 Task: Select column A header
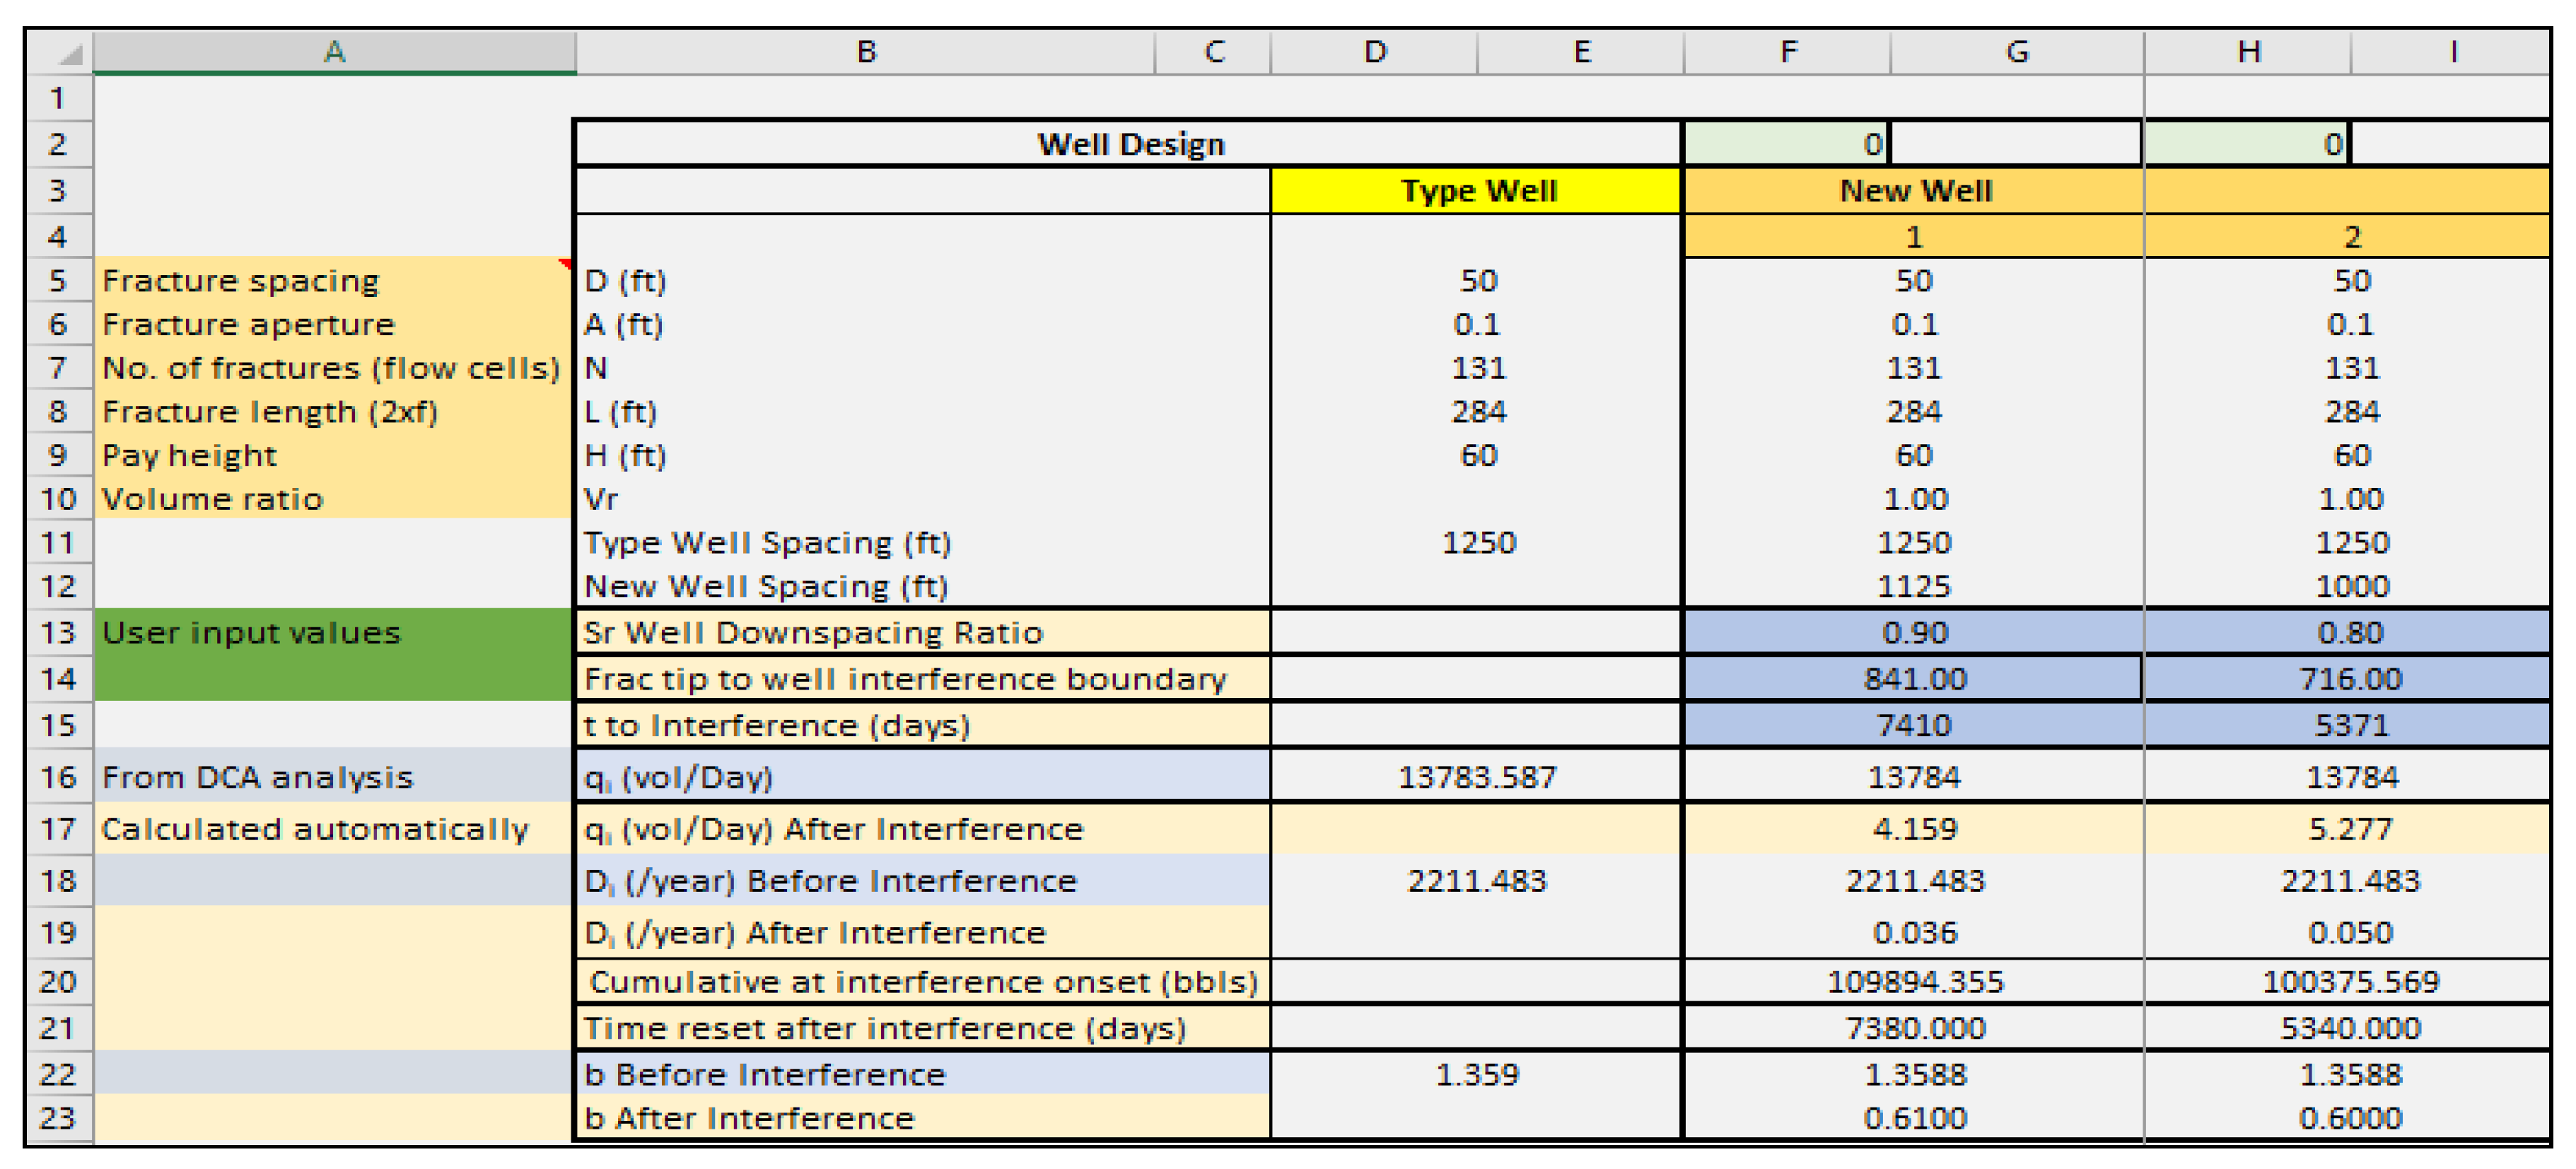334,52
